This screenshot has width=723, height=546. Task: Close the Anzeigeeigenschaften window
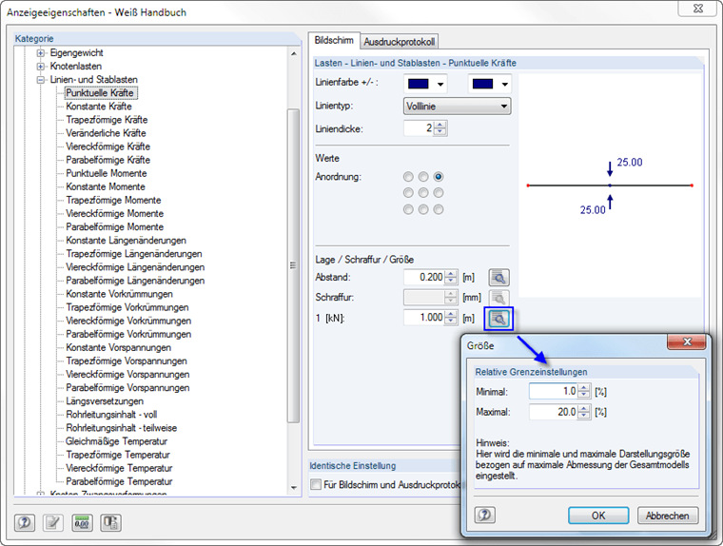click(x=697, y=9)
